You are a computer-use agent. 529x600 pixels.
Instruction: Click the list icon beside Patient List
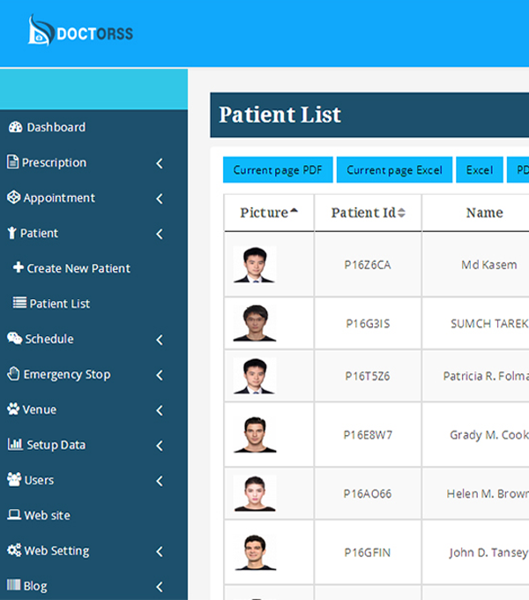19,303
